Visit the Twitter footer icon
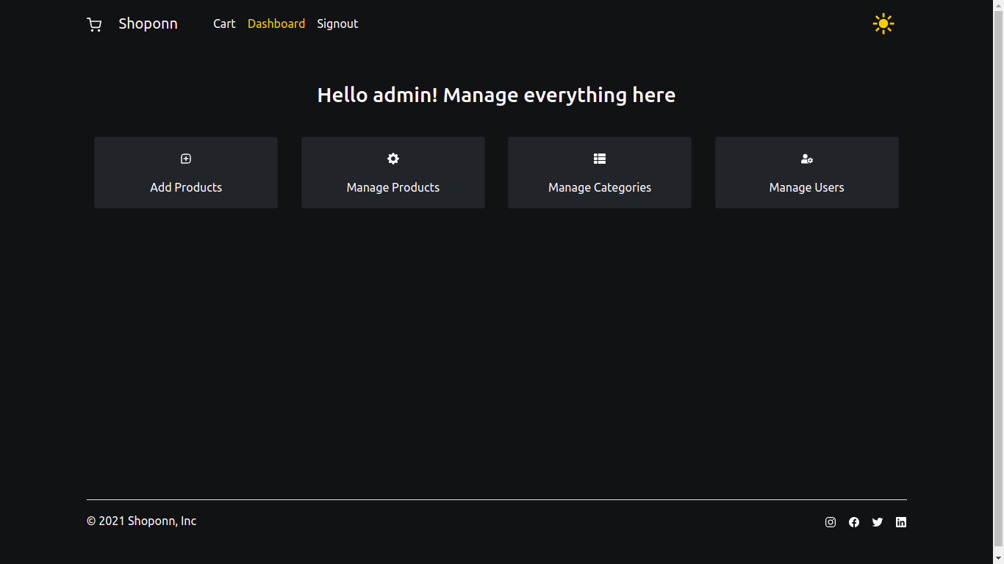This screenshot has height=564, width=1004. (x=878, y=522)
